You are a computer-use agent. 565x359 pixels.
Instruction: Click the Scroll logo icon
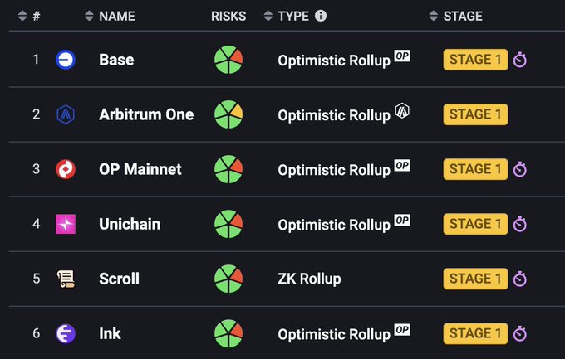(x=65, y=279)
